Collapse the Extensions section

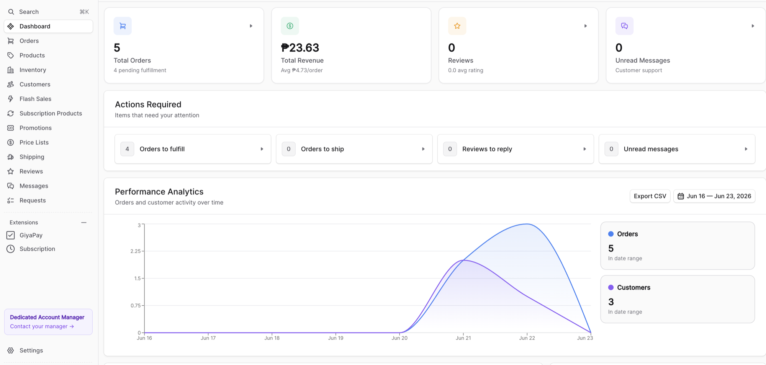(84, 223)
